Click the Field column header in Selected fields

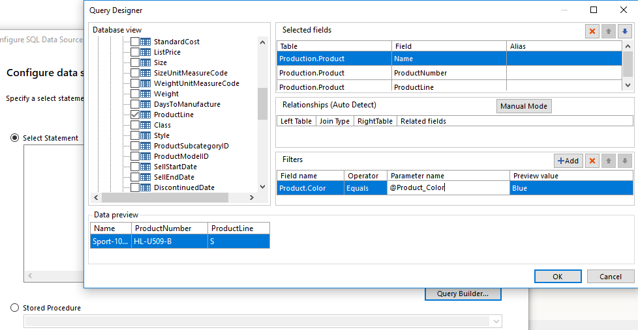(x=449, y=46)
